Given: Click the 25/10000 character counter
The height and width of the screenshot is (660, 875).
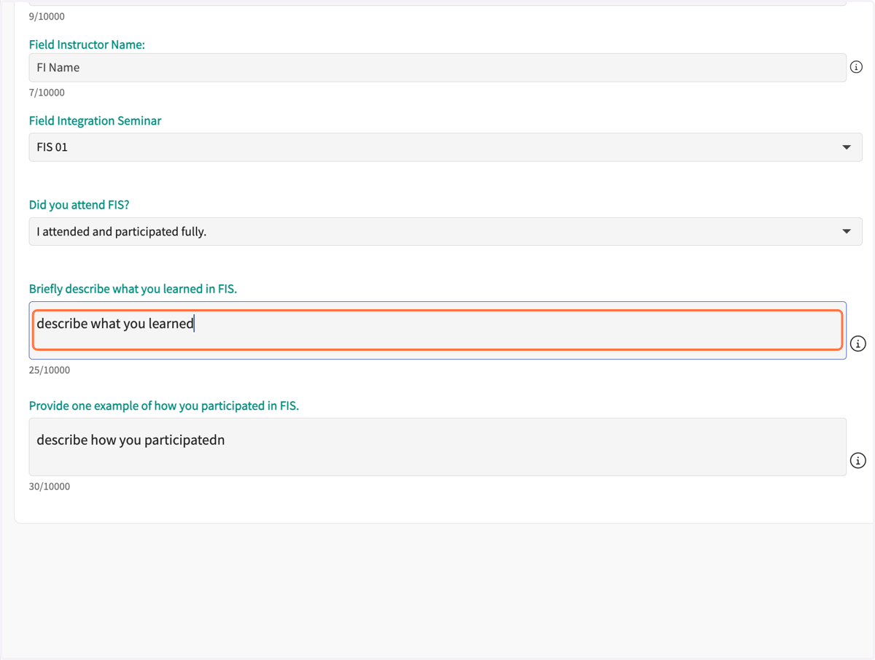Looking at the screenshot, I should 50,370.
